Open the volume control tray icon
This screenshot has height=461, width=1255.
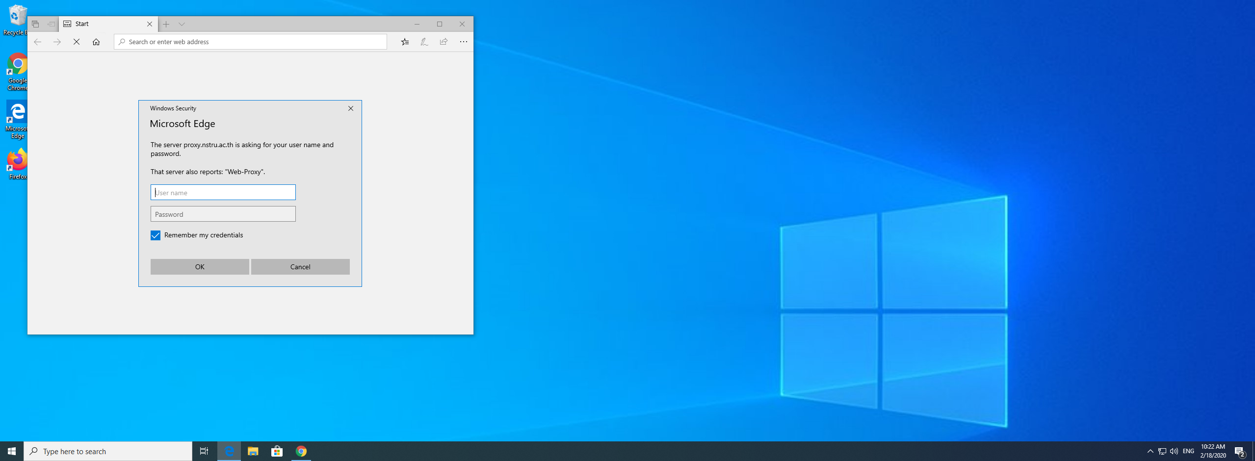[x=1174, y=451]
